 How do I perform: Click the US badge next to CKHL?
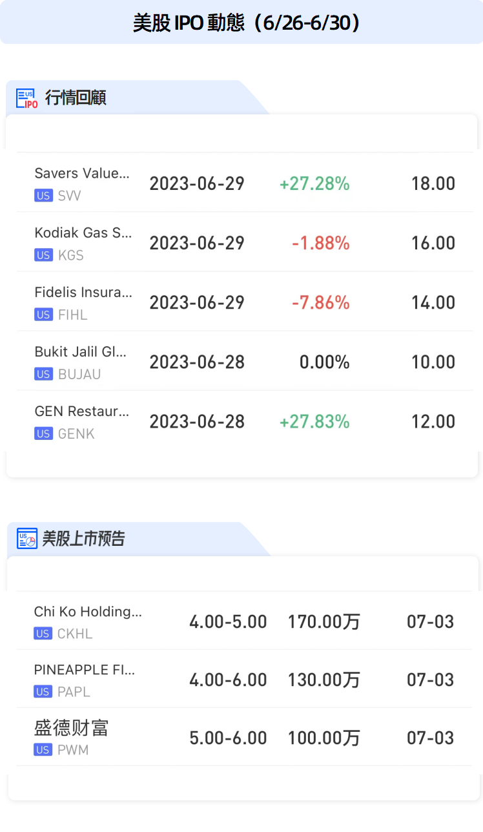coord(43,634)
